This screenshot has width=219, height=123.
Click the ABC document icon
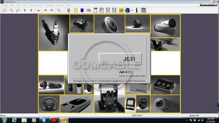click(x=108, y=10)
